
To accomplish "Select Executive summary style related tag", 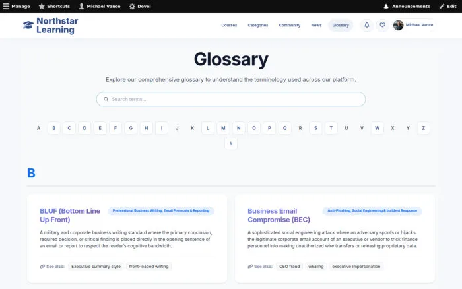I will pos(96,267).
